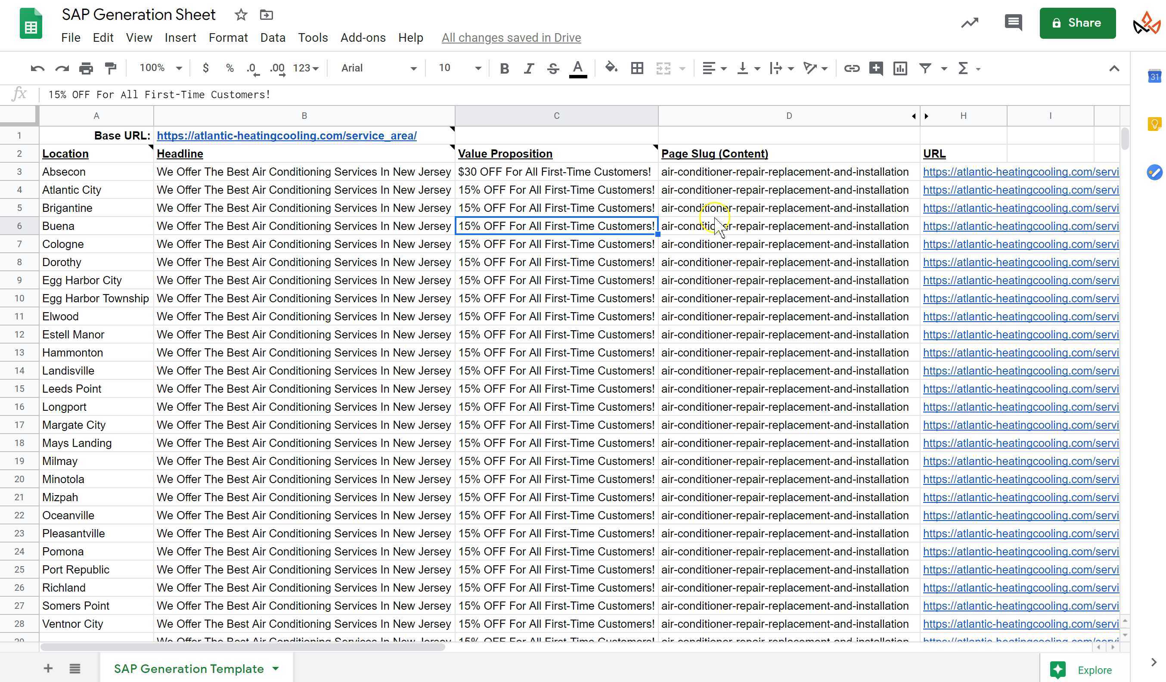Click the insert chart icon
The image size is (1166, 682).
[x=900, y=68]
